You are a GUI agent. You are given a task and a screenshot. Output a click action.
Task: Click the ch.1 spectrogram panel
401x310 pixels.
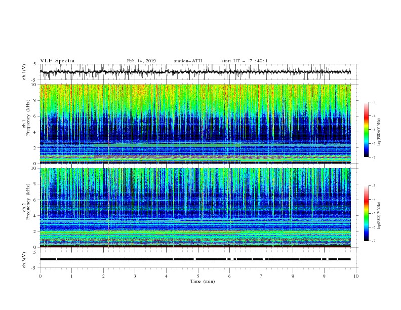(195, 124)
